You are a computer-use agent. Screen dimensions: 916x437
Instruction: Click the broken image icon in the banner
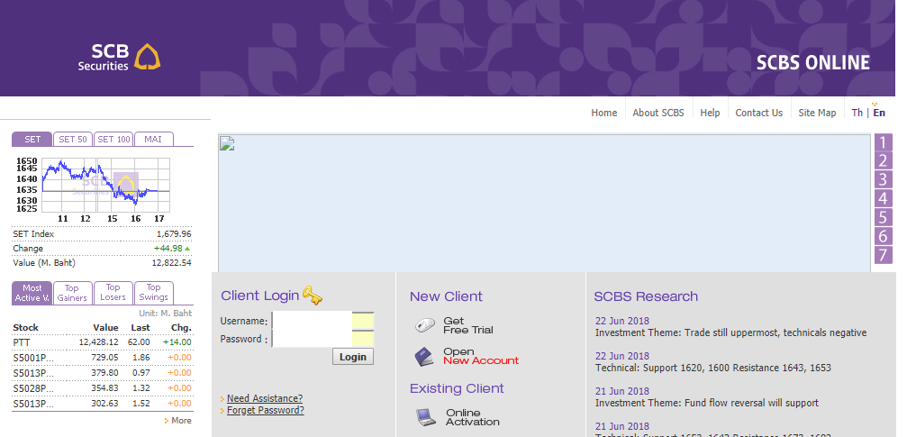click(x=227, y=144)
